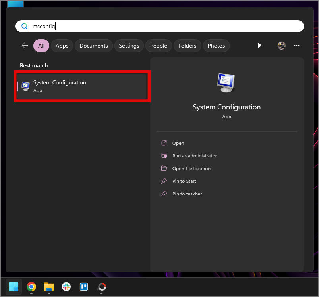Open Slack from the taskbar
This screenshot has height=297, width=319.
click(66, 287)
